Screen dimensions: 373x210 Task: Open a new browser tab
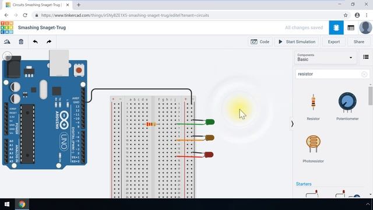(79, 5)
